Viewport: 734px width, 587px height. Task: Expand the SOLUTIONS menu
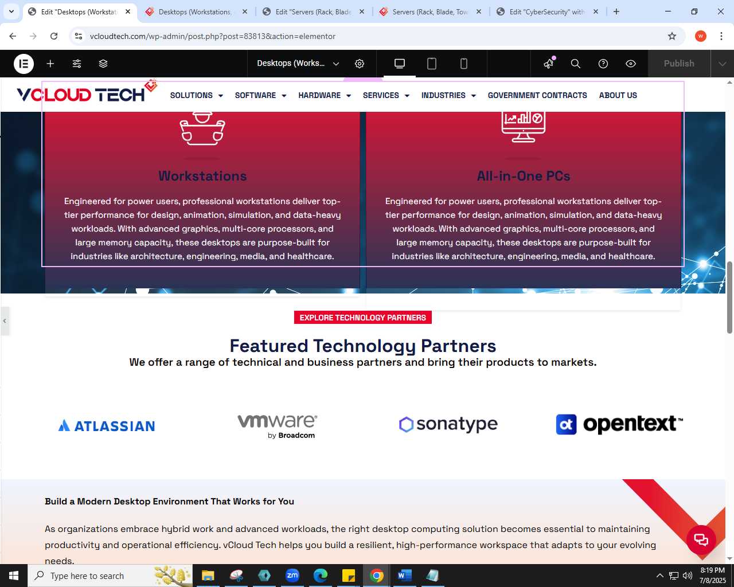point(196,95)
